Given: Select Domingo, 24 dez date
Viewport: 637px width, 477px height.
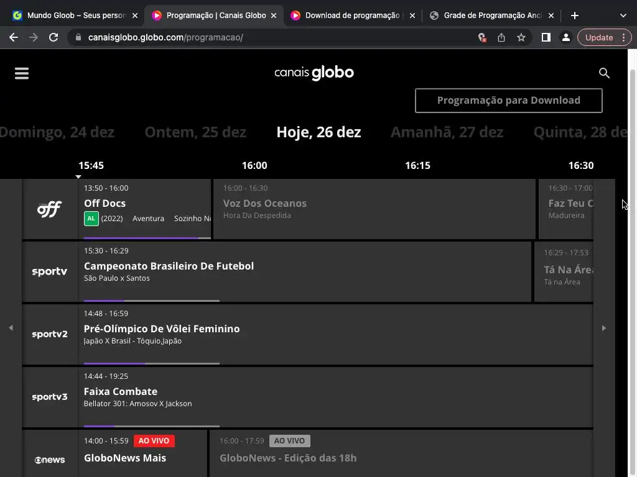Looking at the screenshot, I should click(x=57, y=132).
